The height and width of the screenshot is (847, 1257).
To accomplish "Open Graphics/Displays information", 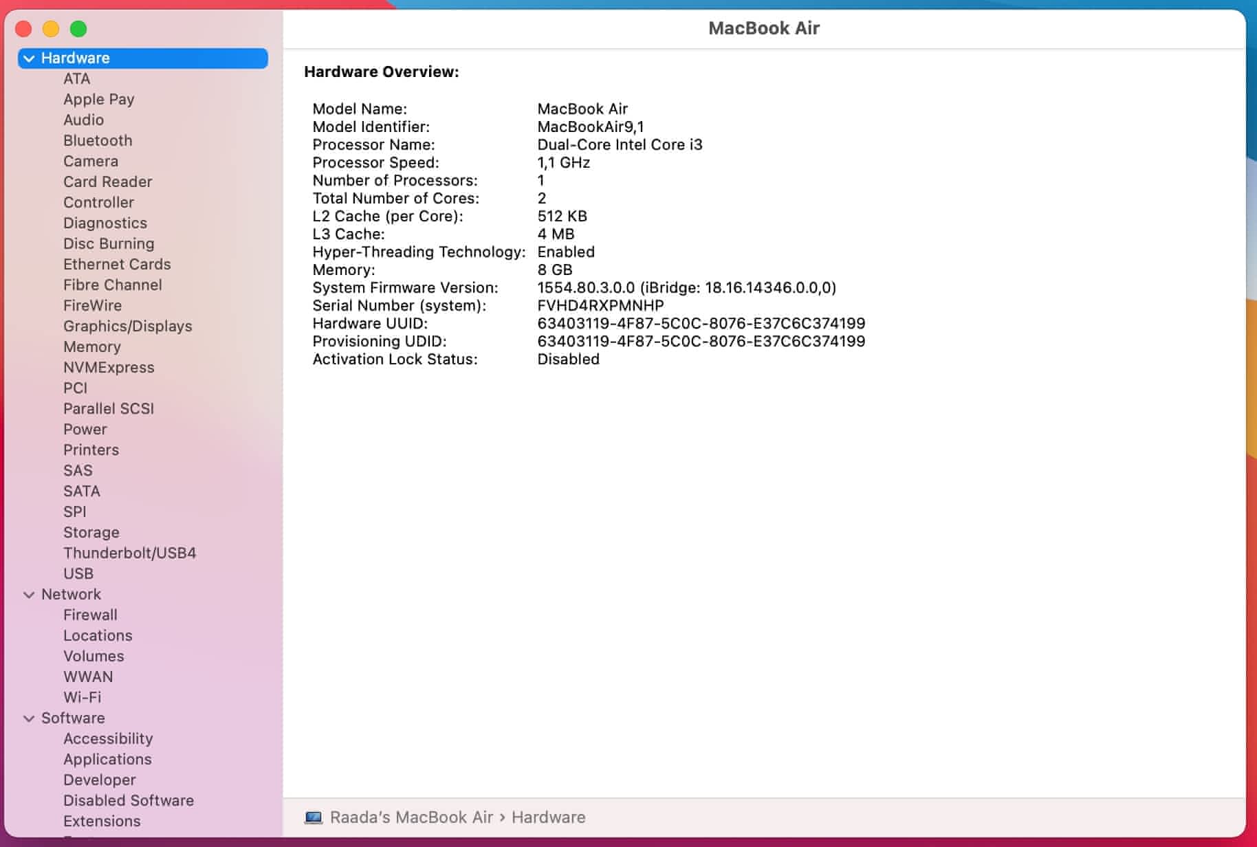I will tap(128, 327).
